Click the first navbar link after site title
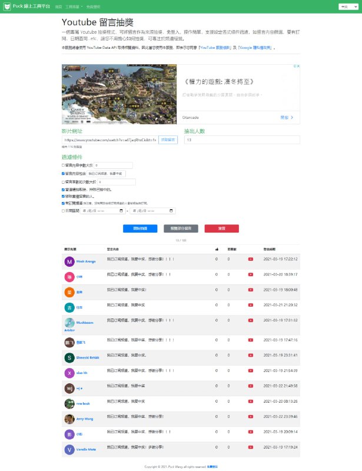The image size is (362, 471). [x=59, y=6]
